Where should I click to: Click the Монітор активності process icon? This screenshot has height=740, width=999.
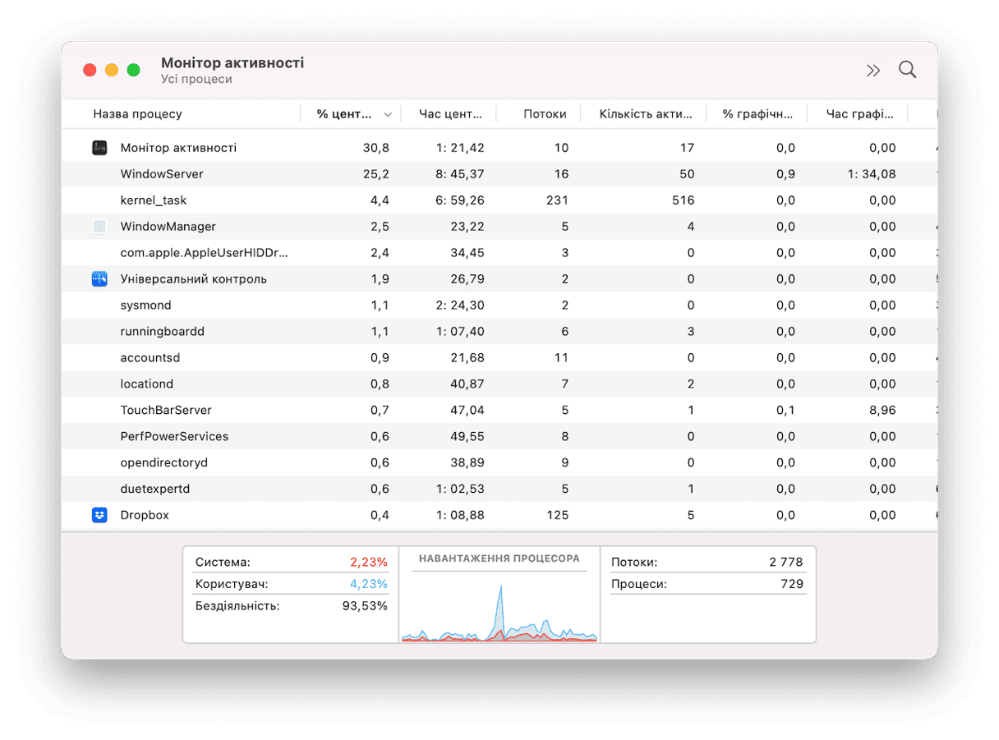[99, 148]
